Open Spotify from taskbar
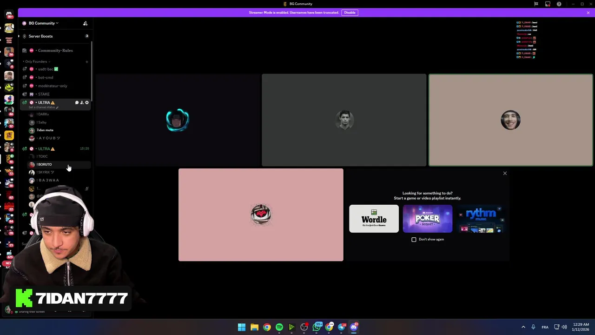595x335 pixels. point(279,328)
